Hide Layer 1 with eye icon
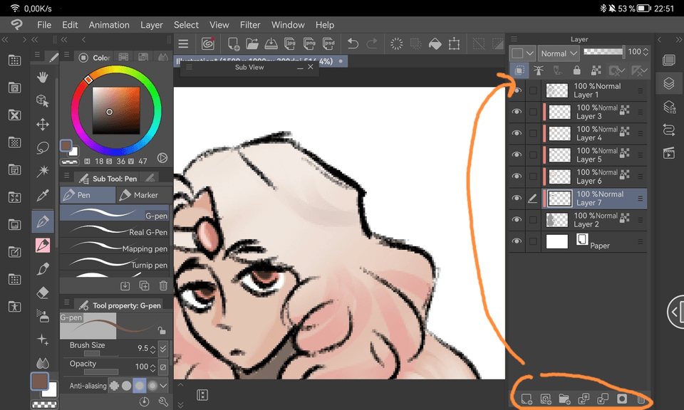The height and width of the screenshot is (410, 684). point(517,90)
